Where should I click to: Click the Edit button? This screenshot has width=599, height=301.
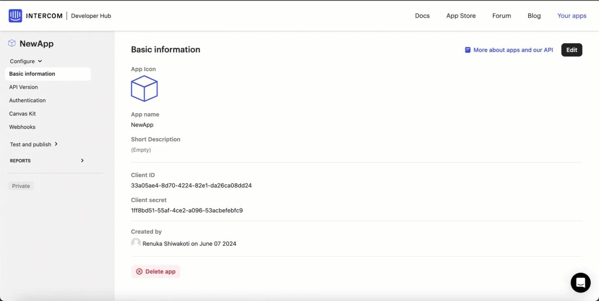572,50
